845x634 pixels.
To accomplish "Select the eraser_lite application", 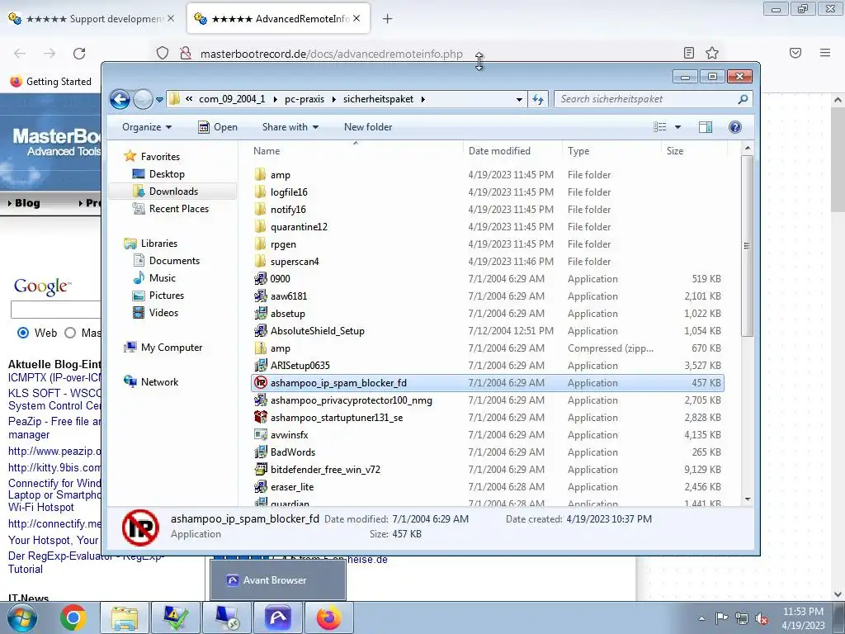I will 291,487.
